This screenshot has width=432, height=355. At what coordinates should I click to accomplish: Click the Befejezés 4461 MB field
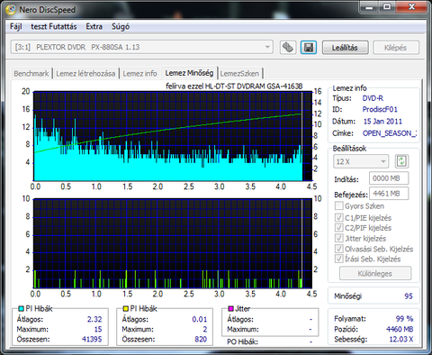(x=389, y=194)
